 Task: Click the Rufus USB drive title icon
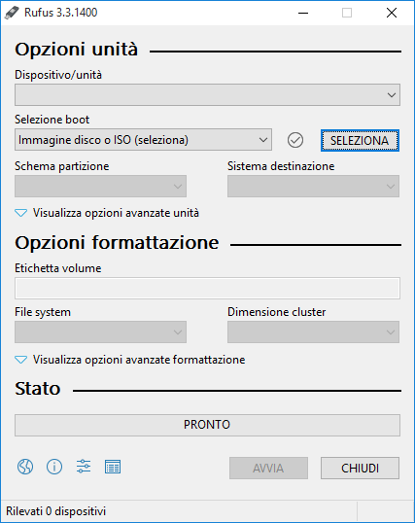point(12,13)
